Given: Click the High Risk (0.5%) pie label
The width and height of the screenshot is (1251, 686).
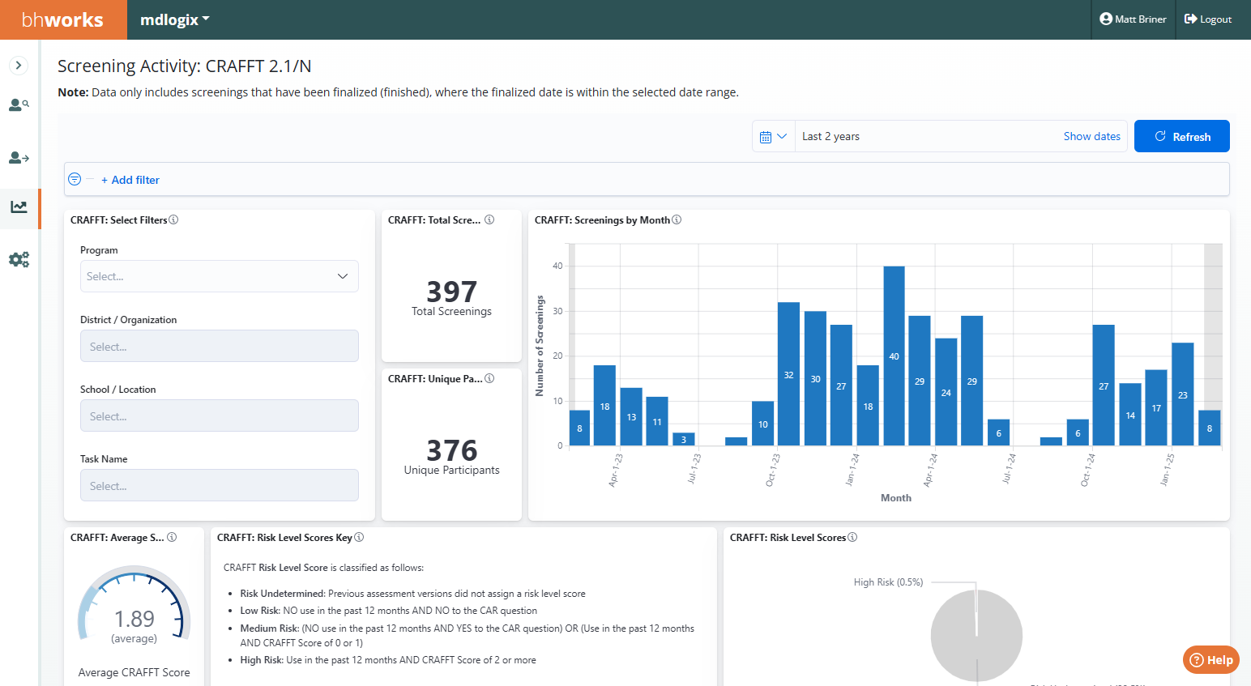Looking at the screenshot, I should point(888,582).
